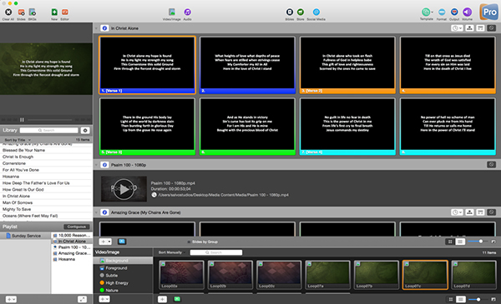The width and height of the screenshot is (501, 304).
Task: Click the BKGs clear icon
Action: coord(33,12)
